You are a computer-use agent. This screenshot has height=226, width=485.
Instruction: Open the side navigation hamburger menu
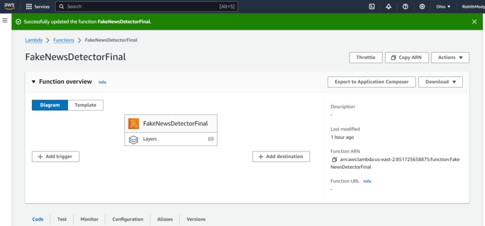click(x=5, y=20)
